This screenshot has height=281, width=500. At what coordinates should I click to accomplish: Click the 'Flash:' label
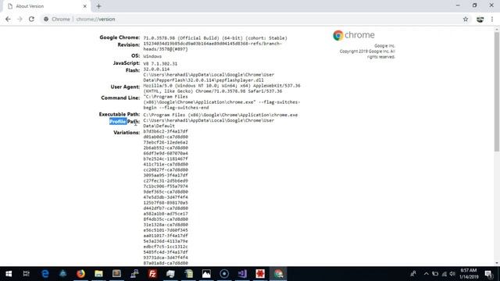133,70
